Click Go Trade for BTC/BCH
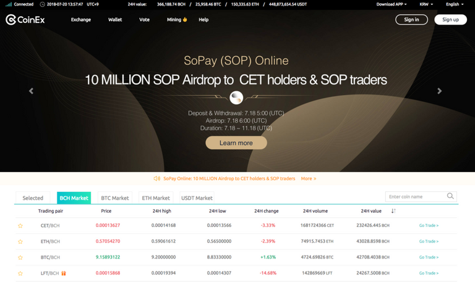The image size is (475, 282). pyautogui.click(x=429, y=257)
